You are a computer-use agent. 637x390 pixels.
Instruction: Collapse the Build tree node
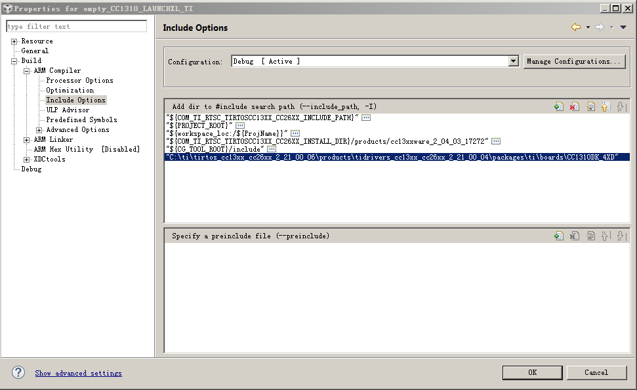(x=14, y=61)
